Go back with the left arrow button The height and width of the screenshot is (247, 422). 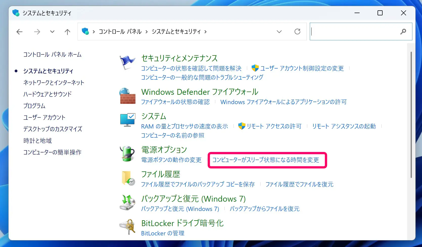(x=19, y=32)
